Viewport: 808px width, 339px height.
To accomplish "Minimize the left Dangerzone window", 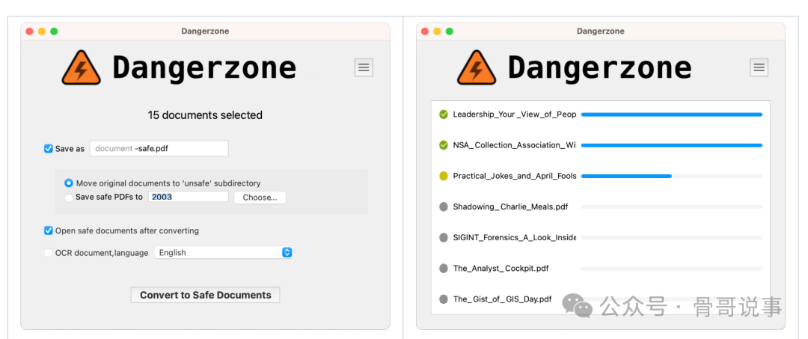I will tap(42, 31).
